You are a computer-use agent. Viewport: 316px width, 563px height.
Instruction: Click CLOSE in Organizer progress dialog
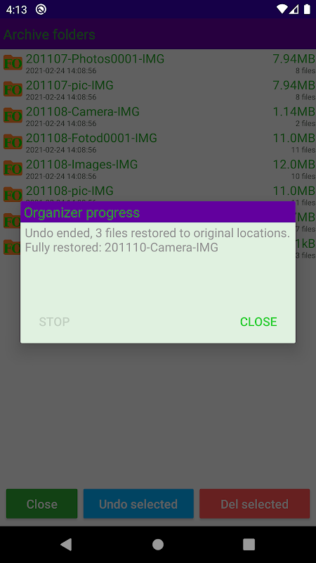258,322
